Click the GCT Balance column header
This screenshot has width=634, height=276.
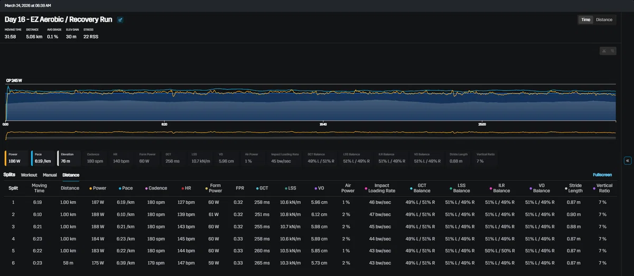tap(421, 188)
